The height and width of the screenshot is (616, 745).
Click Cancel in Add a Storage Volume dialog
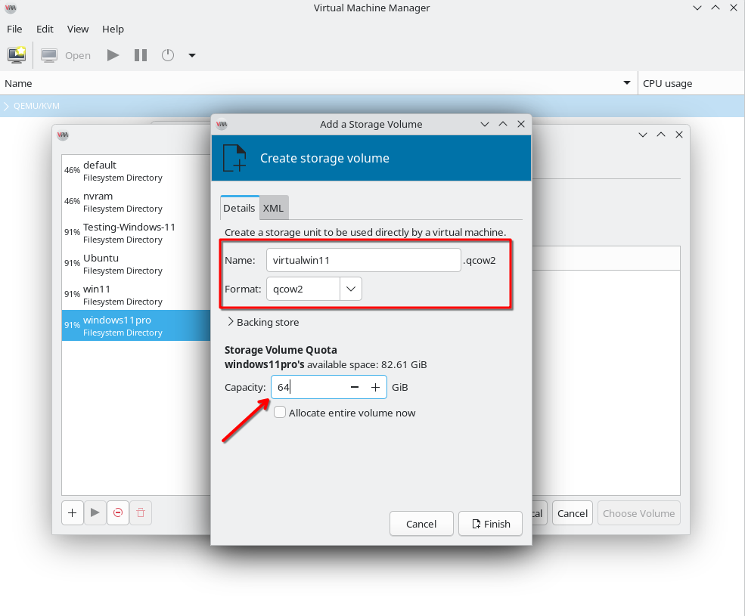point(421,524)
